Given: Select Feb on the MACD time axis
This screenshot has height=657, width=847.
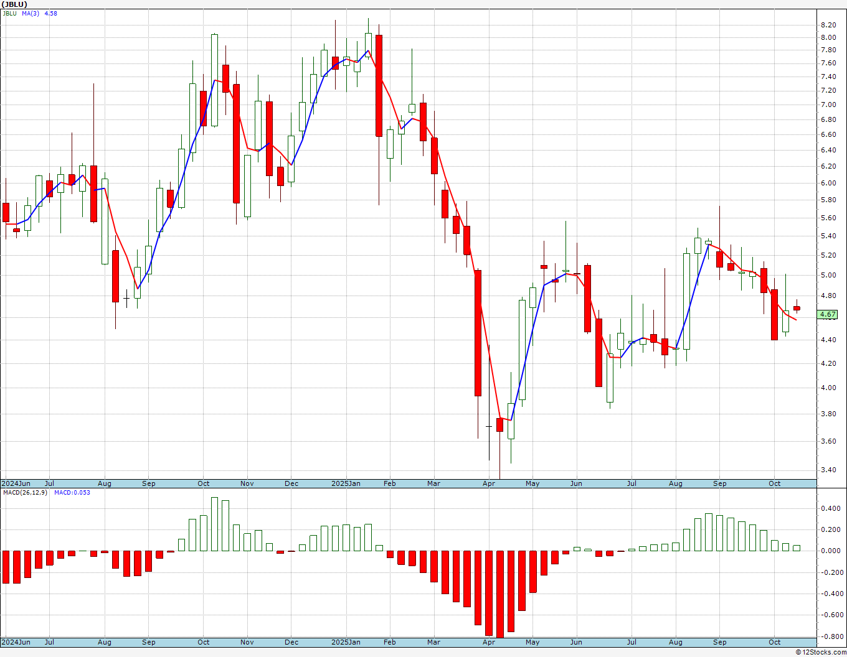Looking at the screenshot, I should (x=390, y=642).
